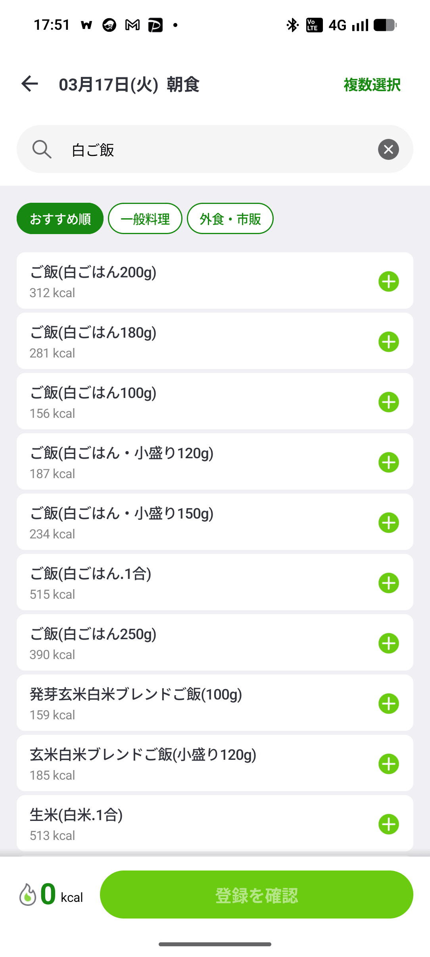Tap the magnifier search icon
The height and width of the screenshot is (957, 430).
coord(42,150)
